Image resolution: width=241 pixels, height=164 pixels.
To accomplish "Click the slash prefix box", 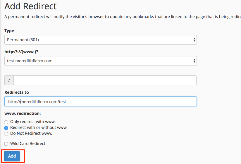I will coord(9,80).
